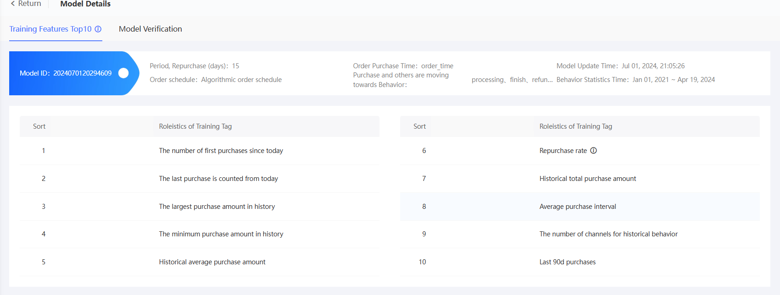This screenshot has width=780, height=295.
Task: Select 'The number of channels for historical behavior'
Action: pos(608,234)
